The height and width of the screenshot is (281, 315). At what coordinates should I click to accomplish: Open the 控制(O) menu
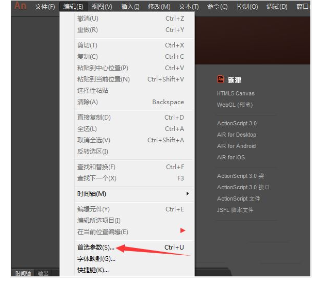pyautogui.click(x=247, y=7)
